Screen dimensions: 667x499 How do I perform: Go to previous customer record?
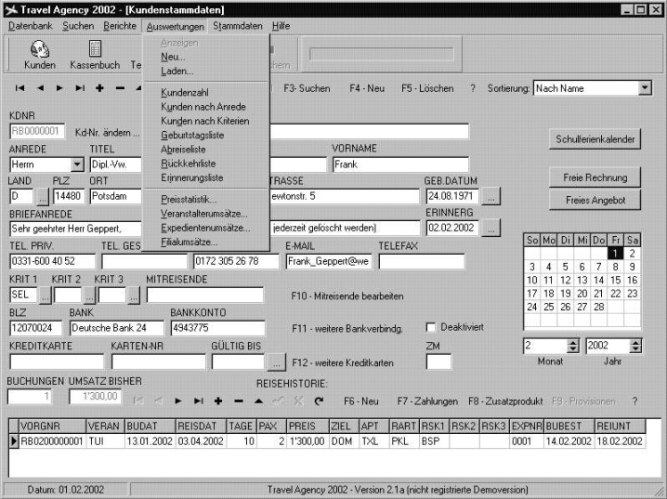coord(40,88)
